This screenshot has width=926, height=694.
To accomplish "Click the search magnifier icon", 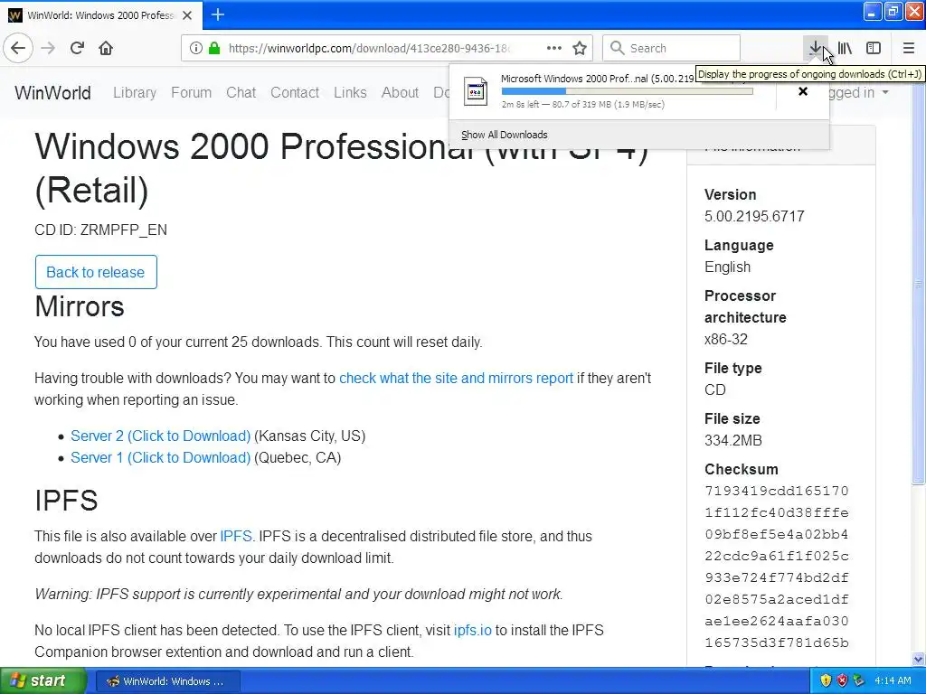I will coord(617,48).
